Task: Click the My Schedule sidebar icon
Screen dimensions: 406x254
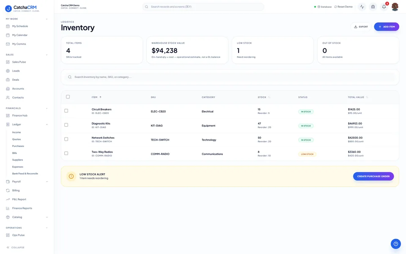Action: [8, 26]
